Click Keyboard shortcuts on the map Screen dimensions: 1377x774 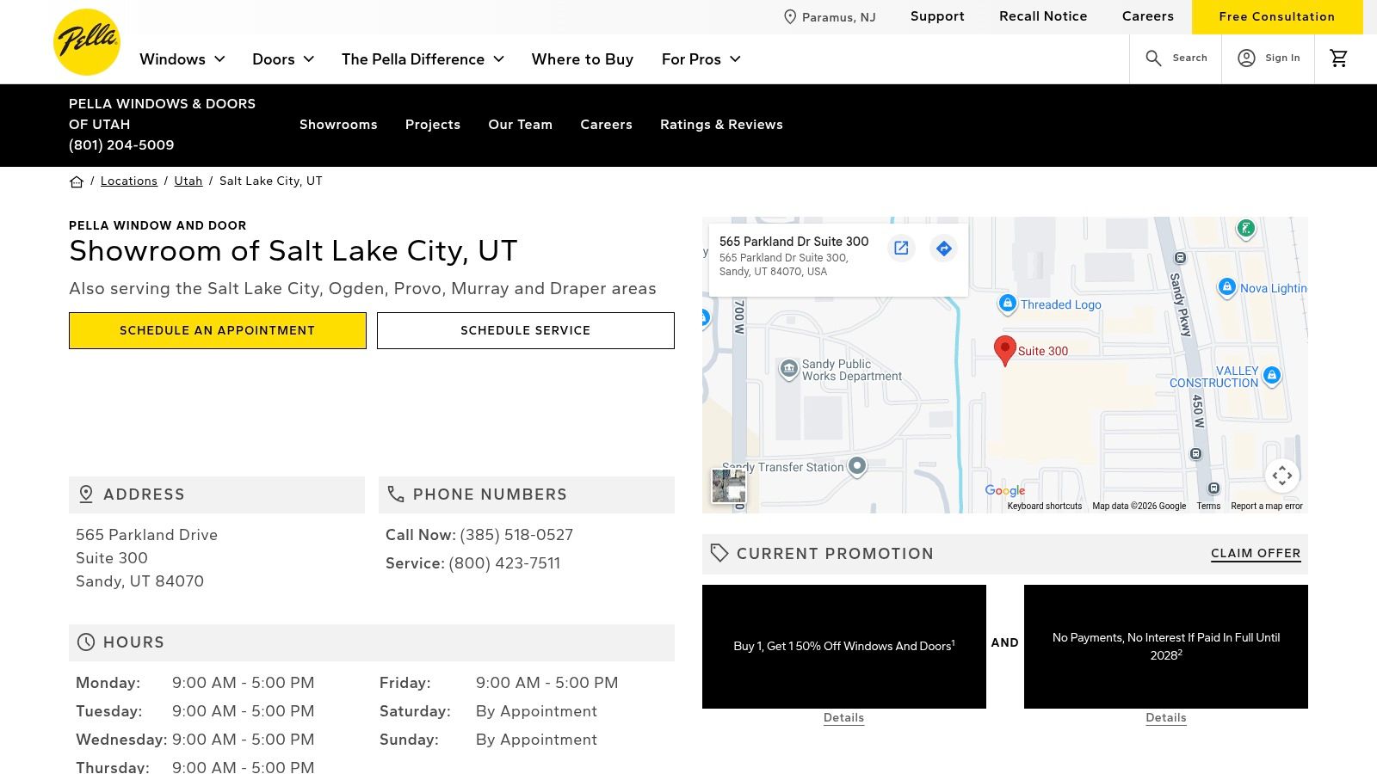[x=1045, y=507]
